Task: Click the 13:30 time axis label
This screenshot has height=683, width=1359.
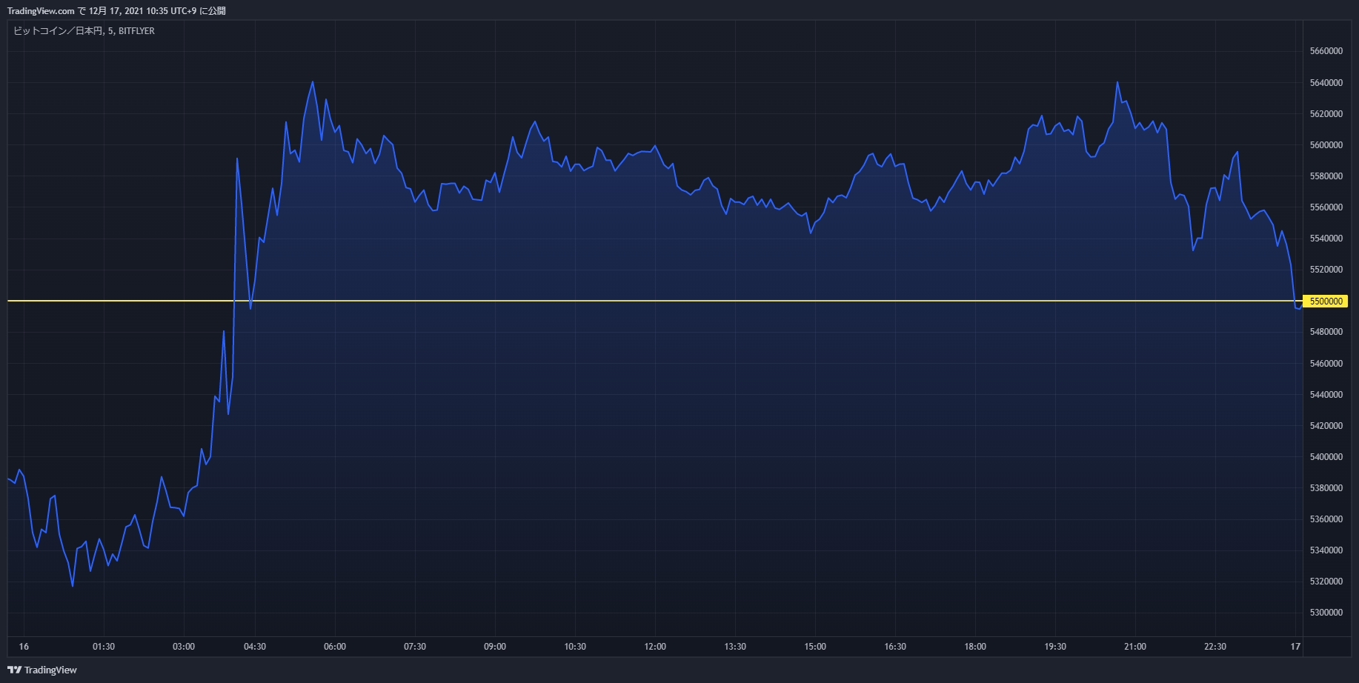Action: point(735,647)
